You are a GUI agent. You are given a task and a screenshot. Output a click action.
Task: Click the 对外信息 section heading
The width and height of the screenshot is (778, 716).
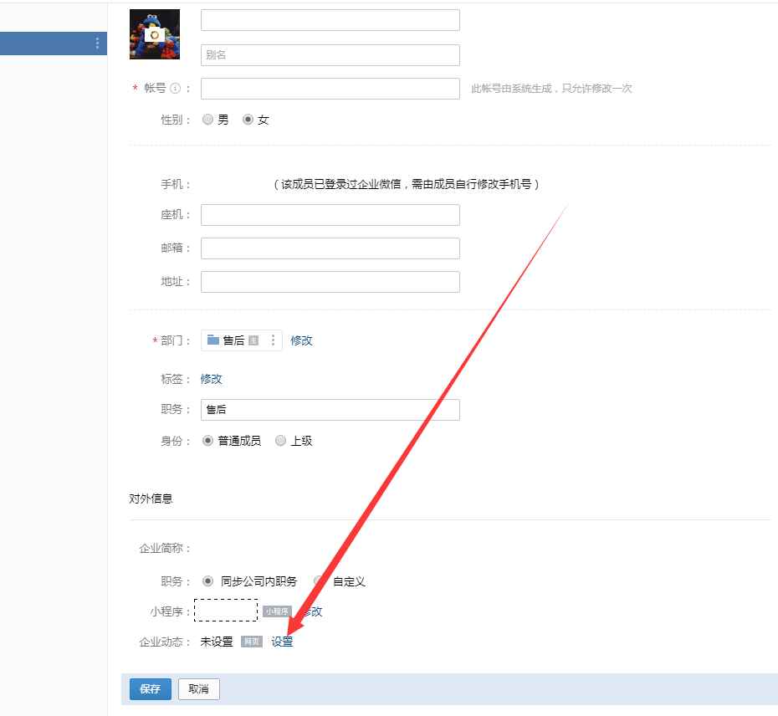[x=151, y=499]
